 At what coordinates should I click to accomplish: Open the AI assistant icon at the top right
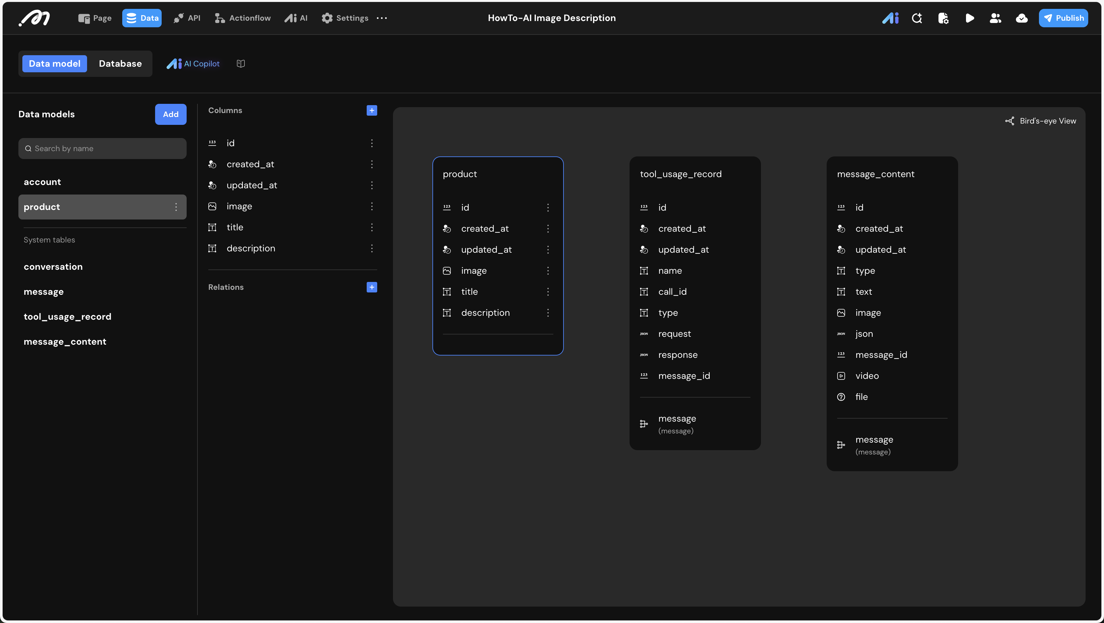click(890, 18)
